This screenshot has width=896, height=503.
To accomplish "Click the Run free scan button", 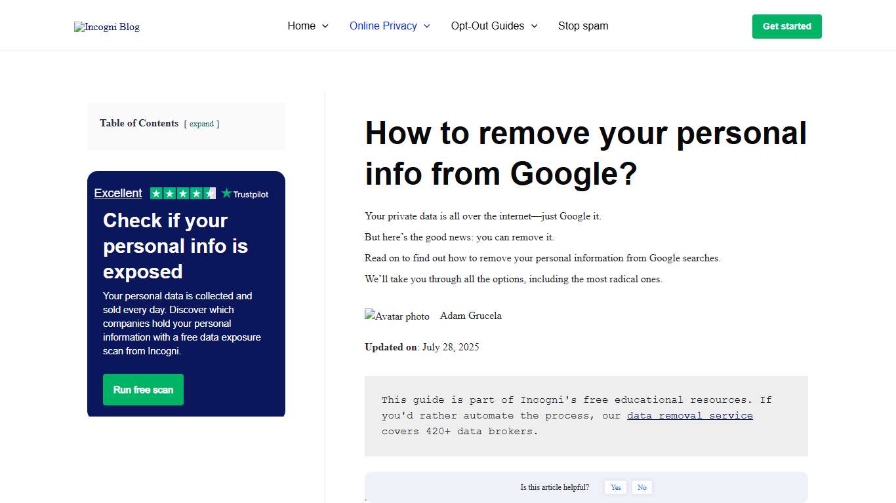I will (143, 389).
